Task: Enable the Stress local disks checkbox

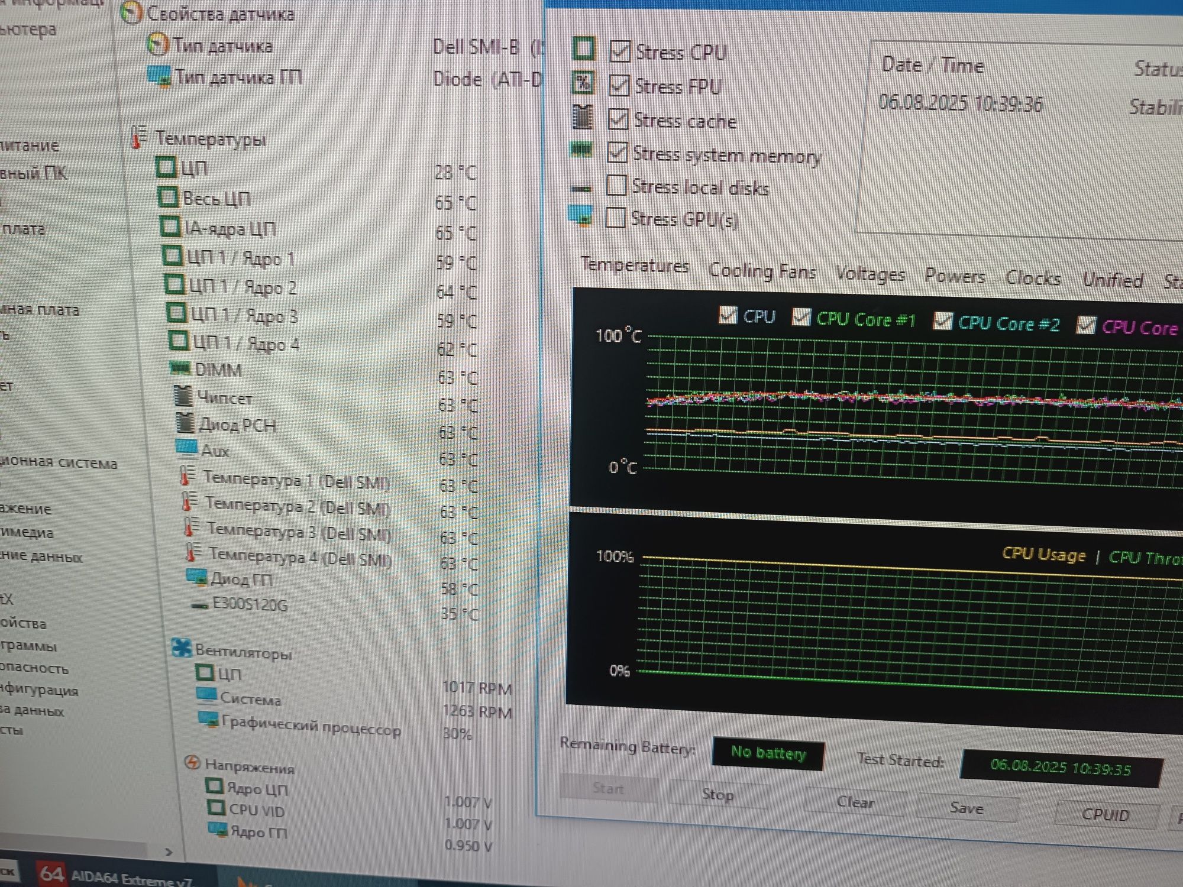Action: pos(616,185)
